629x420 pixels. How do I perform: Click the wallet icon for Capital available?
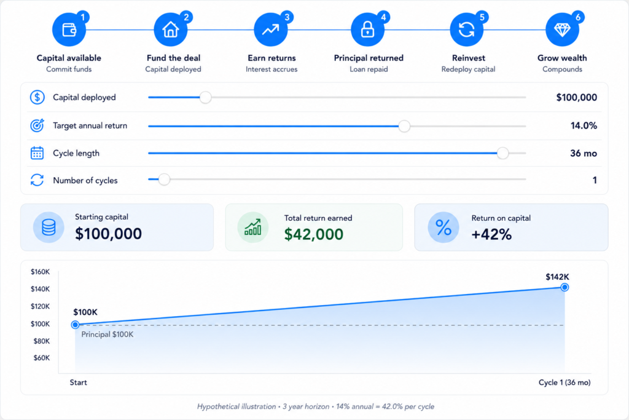coord(69,30)
